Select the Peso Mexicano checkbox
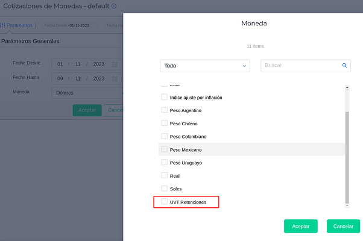This screenshot has width=363, height=241. pos(165,149)
